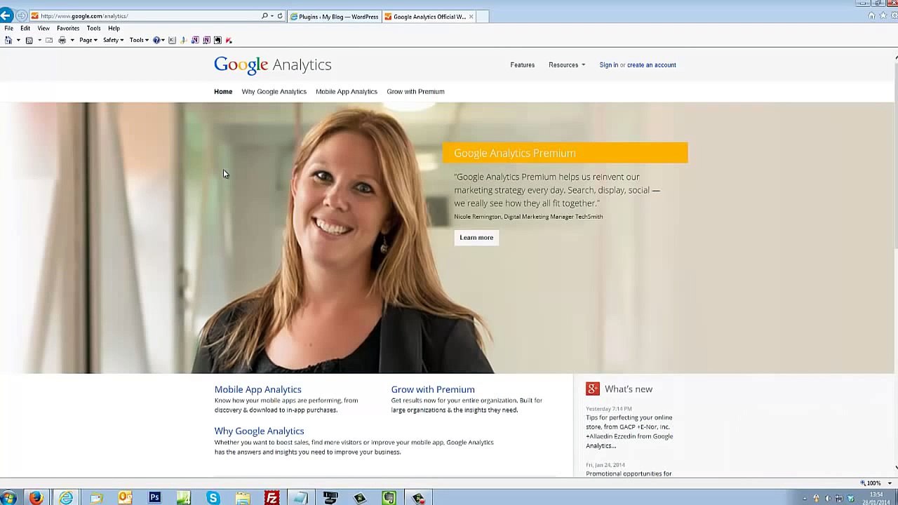This screenshot has width=898, height=505.
Task: Open Mobile App Analytics nav link
Action: pos(347,91)
